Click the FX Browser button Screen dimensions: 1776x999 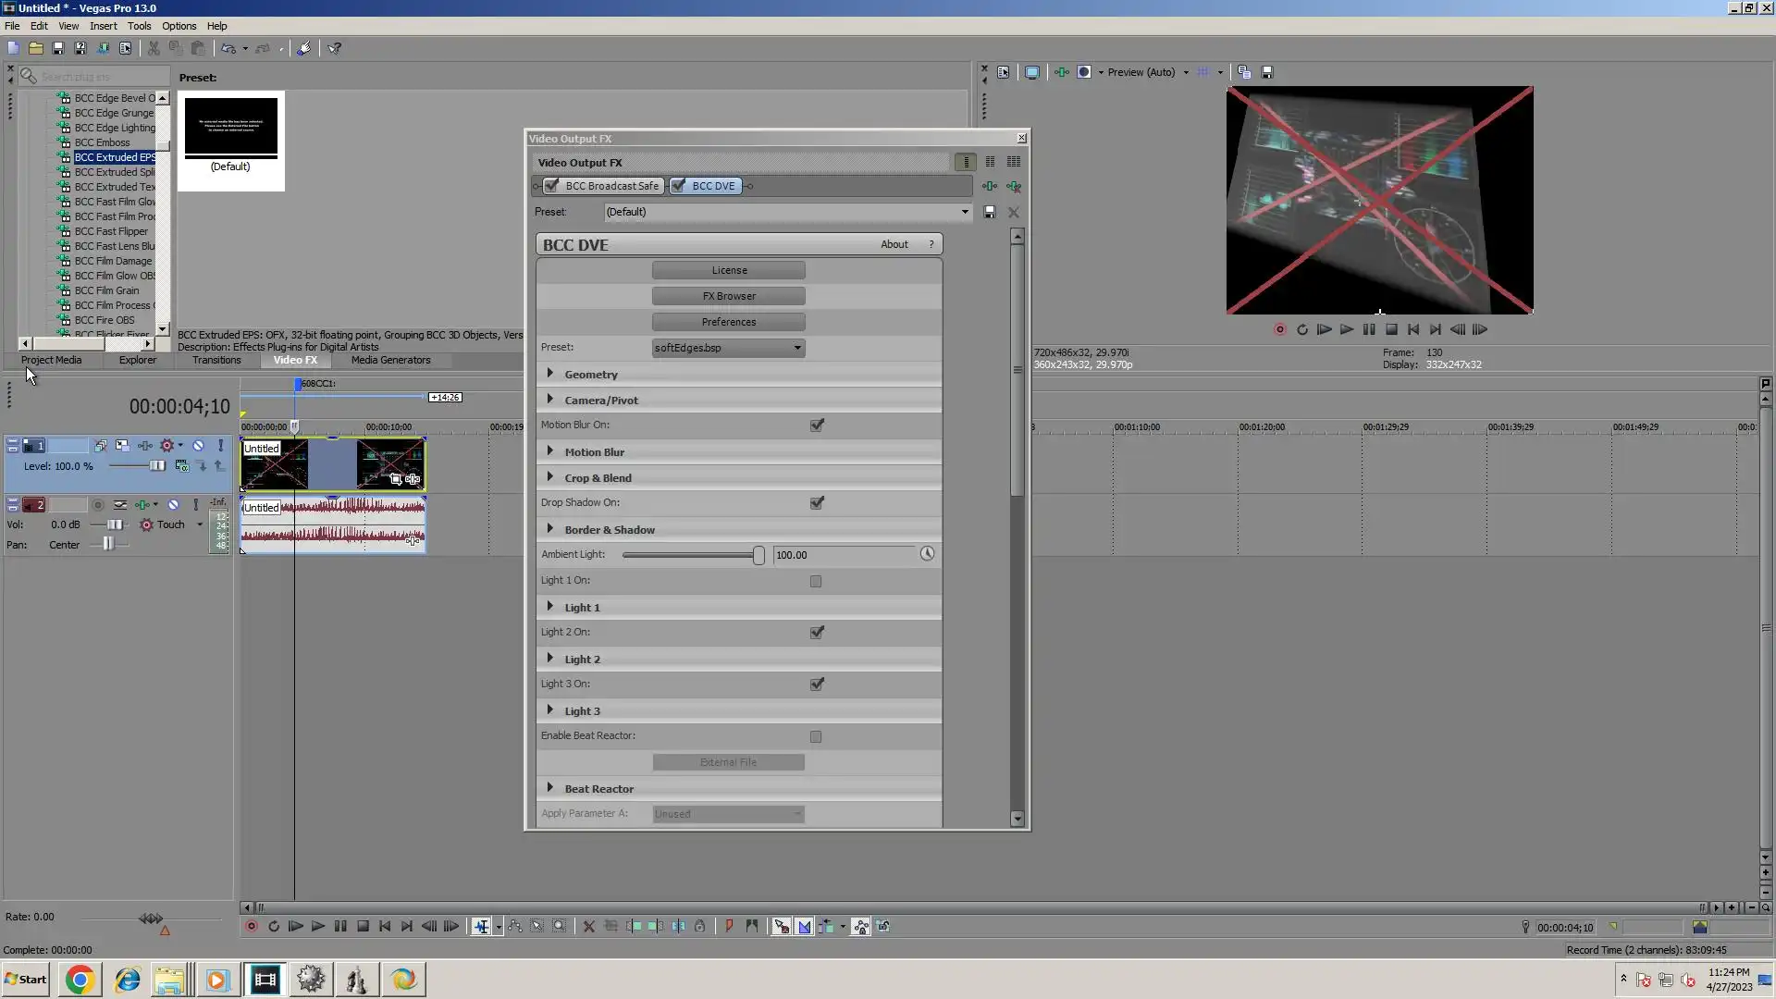coord(728,296)
